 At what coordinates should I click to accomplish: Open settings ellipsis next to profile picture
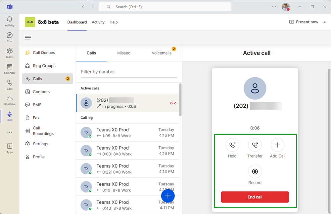click(274, 7)
